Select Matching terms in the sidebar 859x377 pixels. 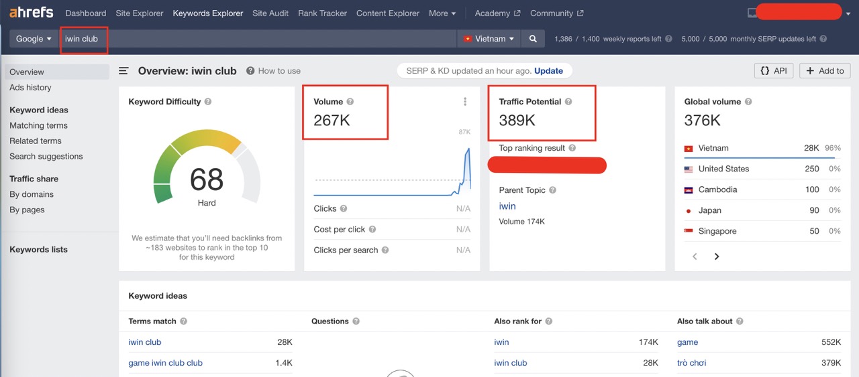click(x=38, y=125)
